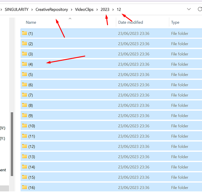Select the 12 breadcrumb segment
The image size is (202, 195).
point(119,9)
